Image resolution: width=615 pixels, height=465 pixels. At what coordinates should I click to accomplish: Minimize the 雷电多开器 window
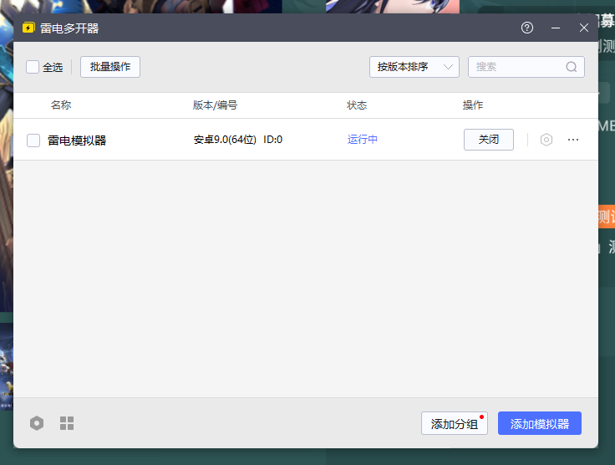[x=556, y=28]
